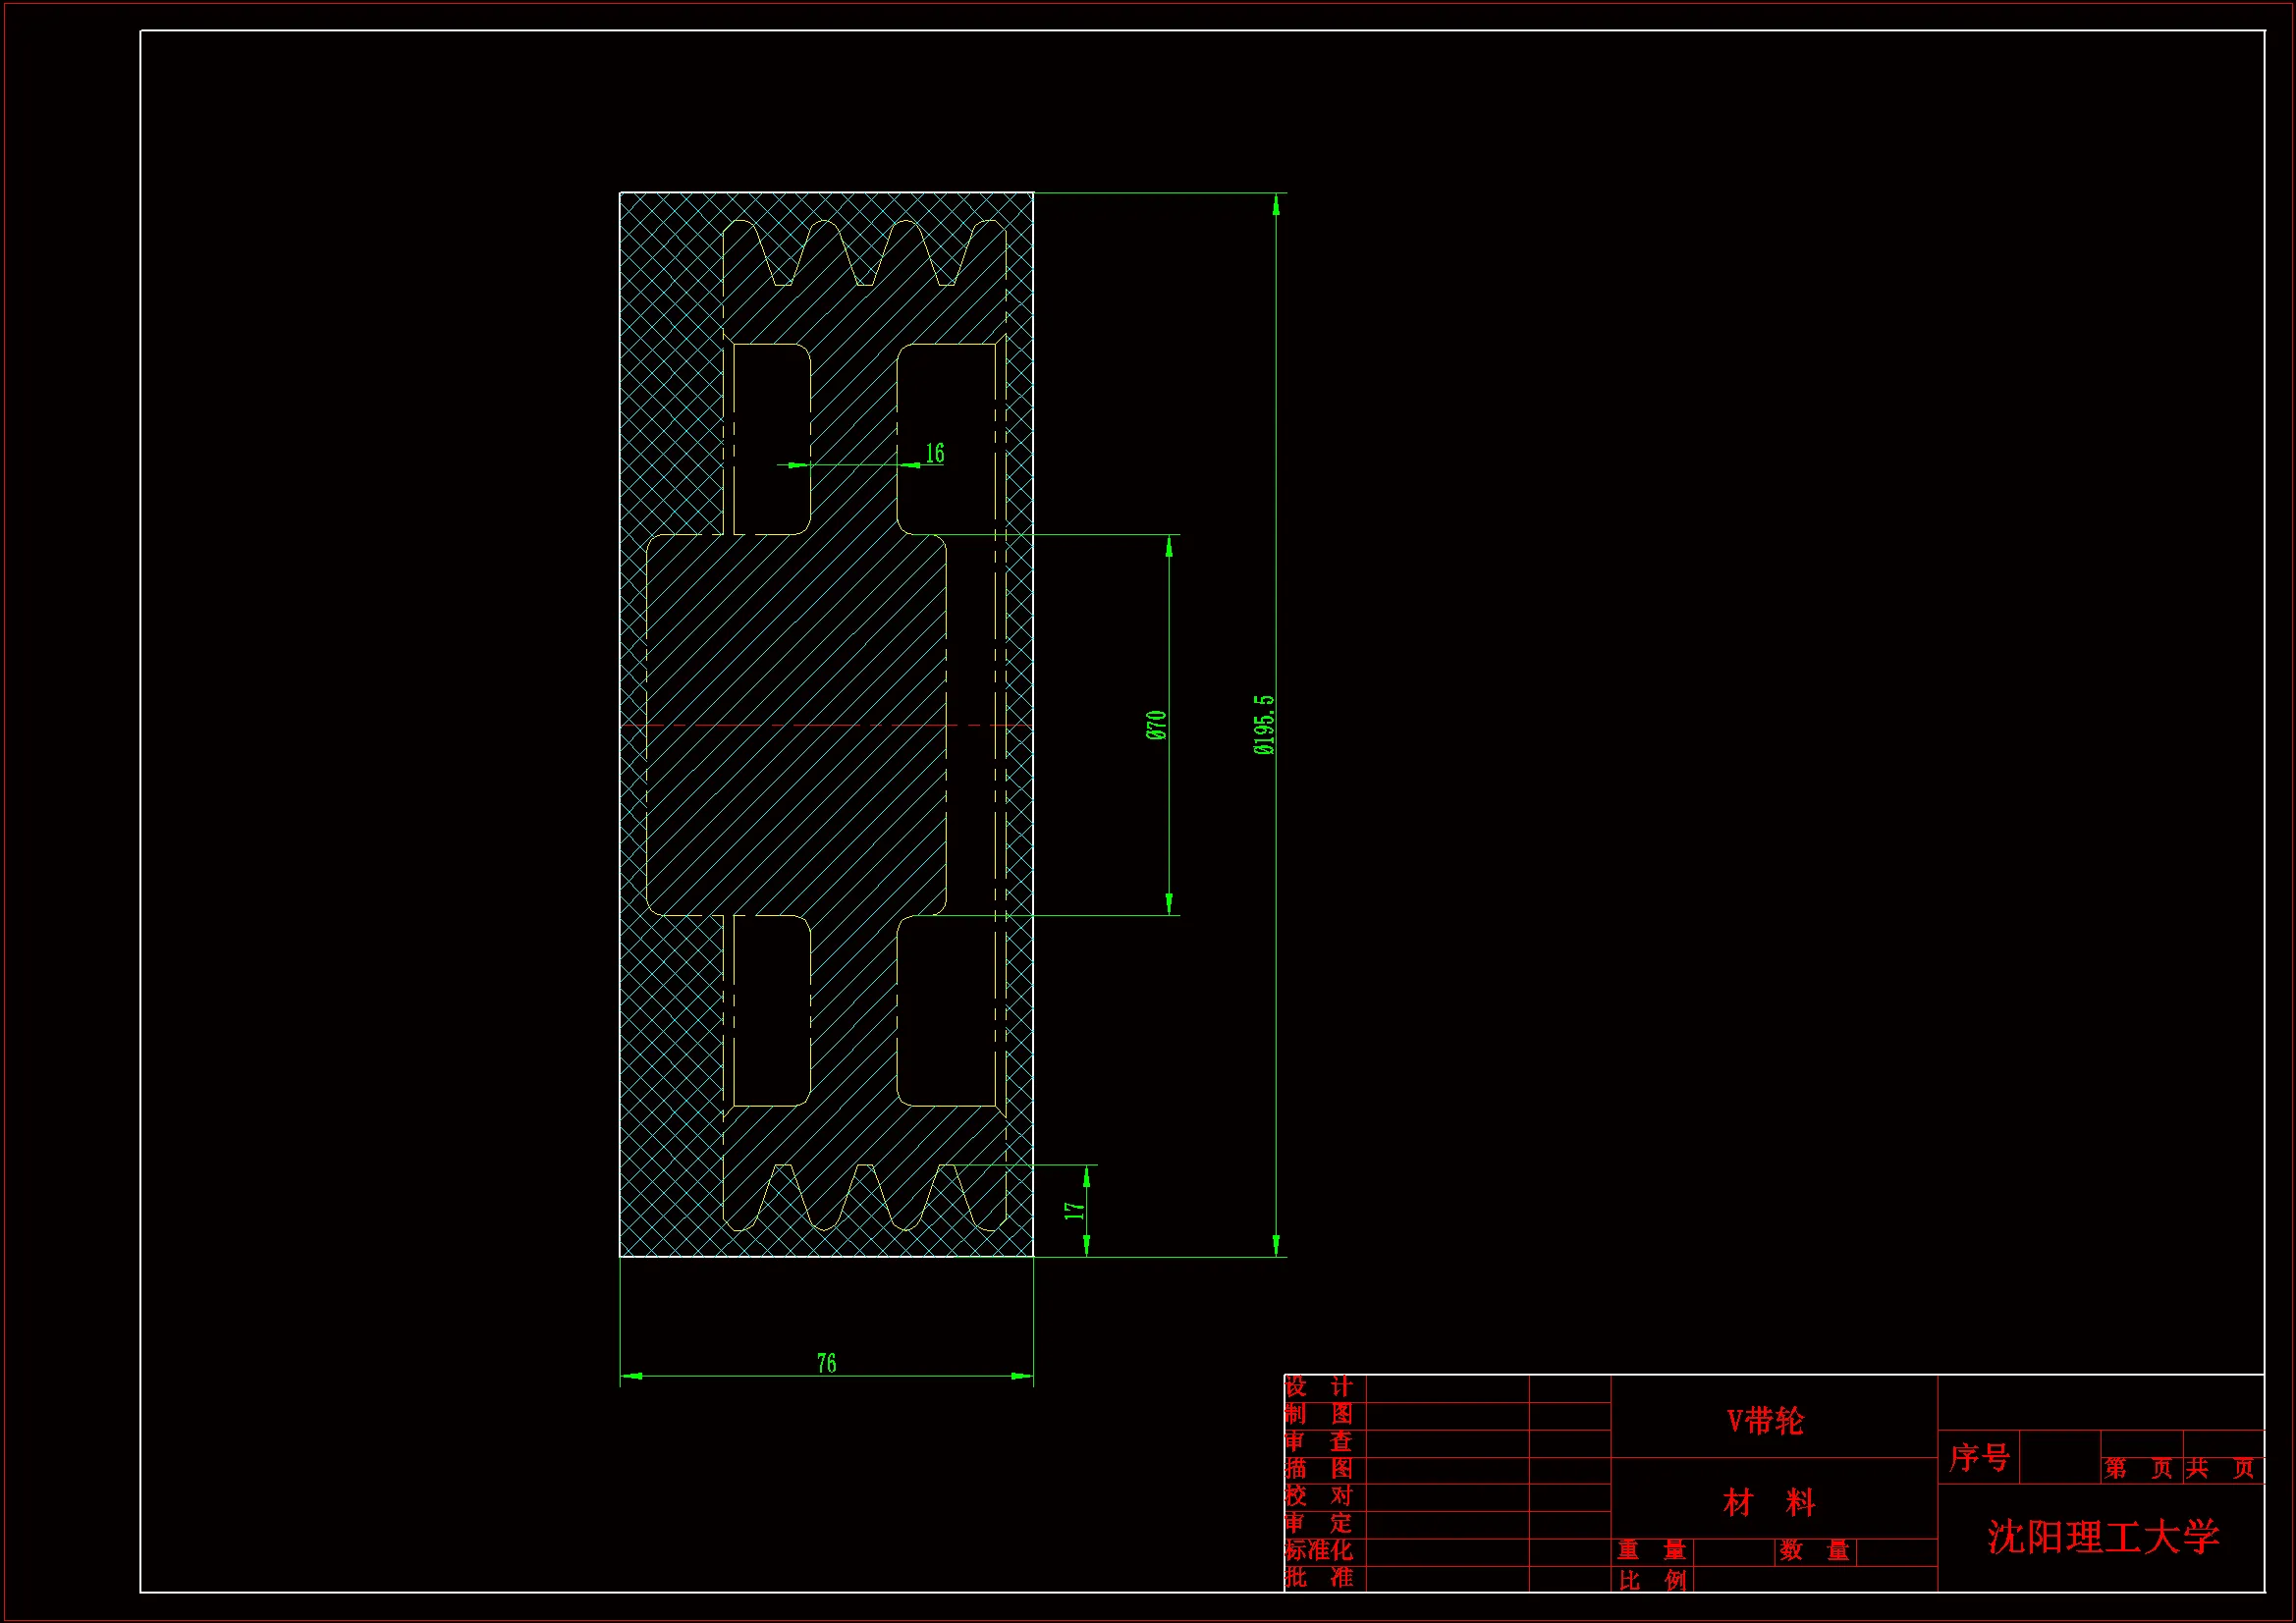Click the 17 groove depth dimension

coord(1074,1210)
